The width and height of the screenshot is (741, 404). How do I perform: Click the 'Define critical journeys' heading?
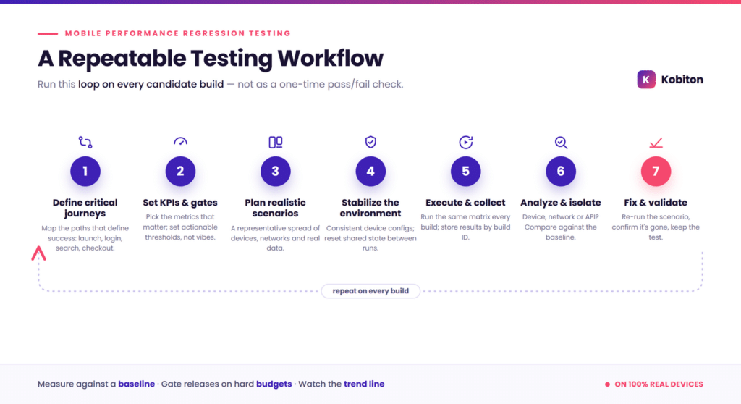(85, 208)
